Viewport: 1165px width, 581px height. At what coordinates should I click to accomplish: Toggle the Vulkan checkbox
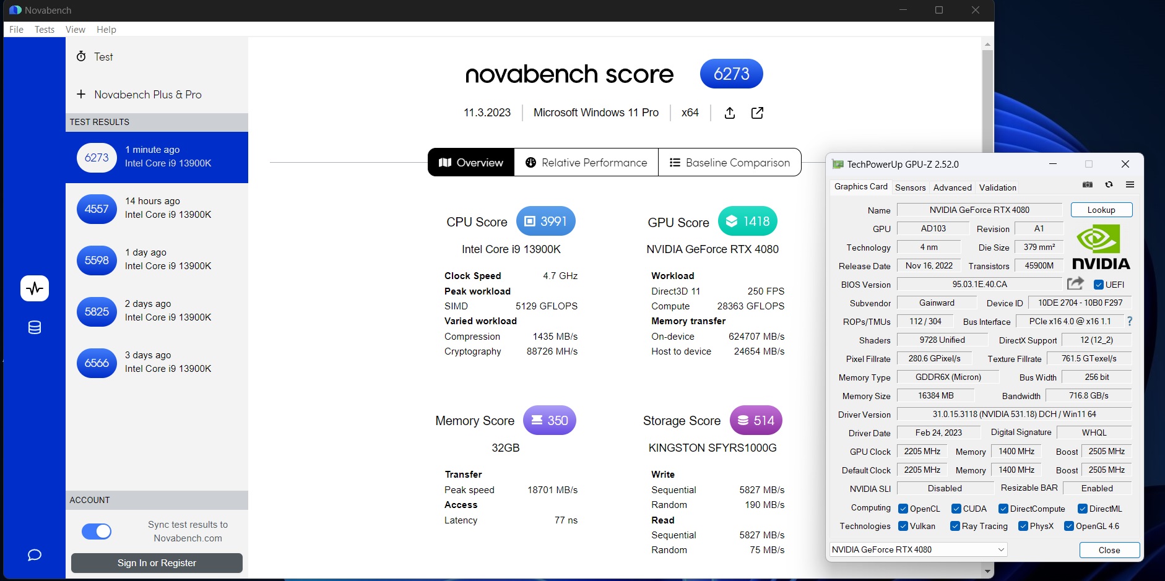pyautogui.click(x=903, y=526)
